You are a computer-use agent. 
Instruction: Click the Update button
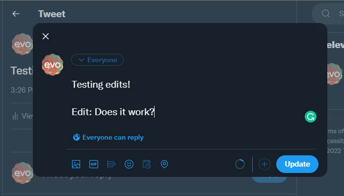[297, 164]
